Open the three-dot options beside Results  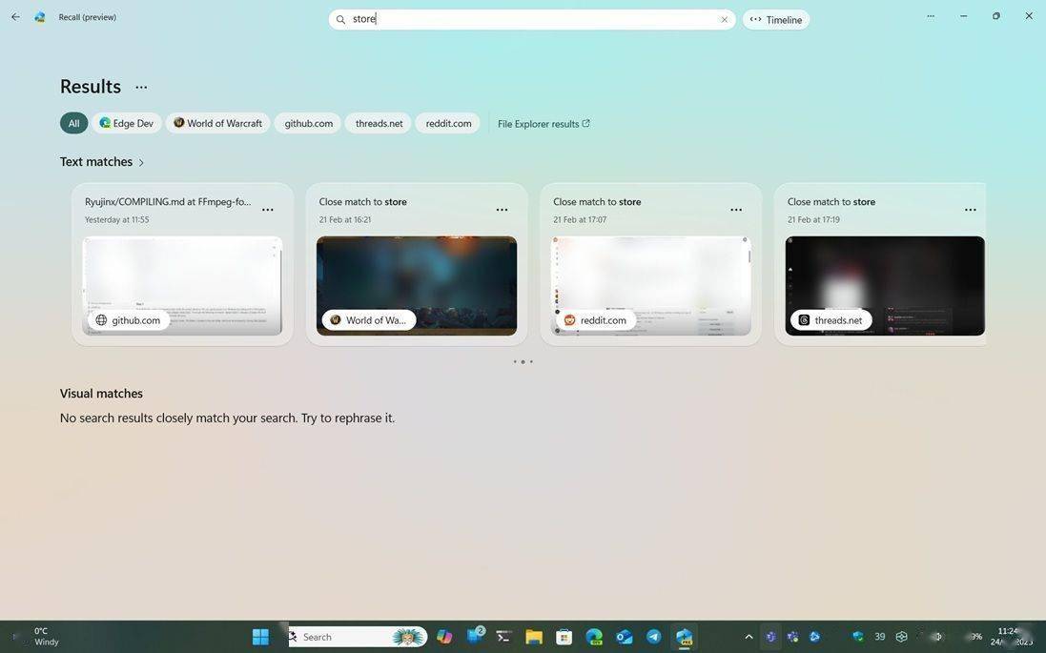(x=141, y=87)
